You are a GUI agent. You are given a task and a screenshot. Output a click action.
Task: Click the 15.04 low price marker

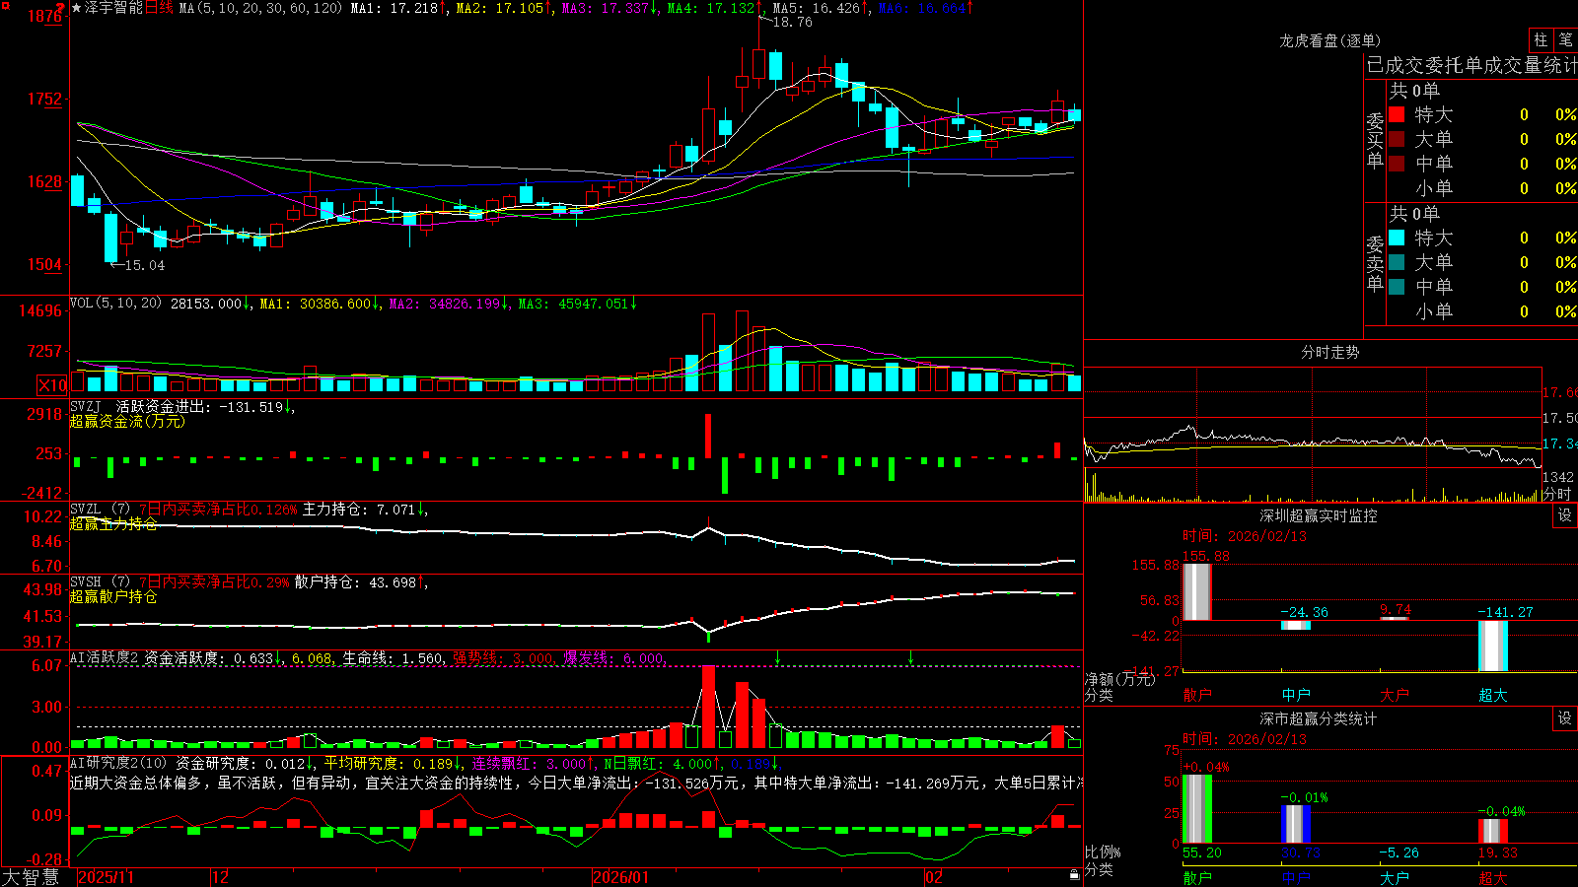pyautogui.click(x=144, y=265)
